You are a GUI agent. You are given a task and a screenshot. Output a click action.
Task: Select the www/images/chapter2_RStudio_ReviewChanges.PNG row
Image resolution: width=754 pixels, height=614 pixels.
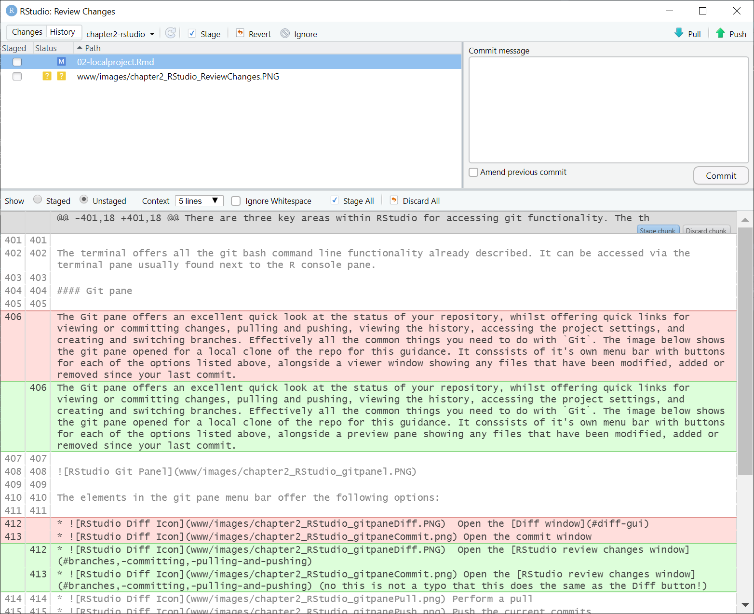231,77
